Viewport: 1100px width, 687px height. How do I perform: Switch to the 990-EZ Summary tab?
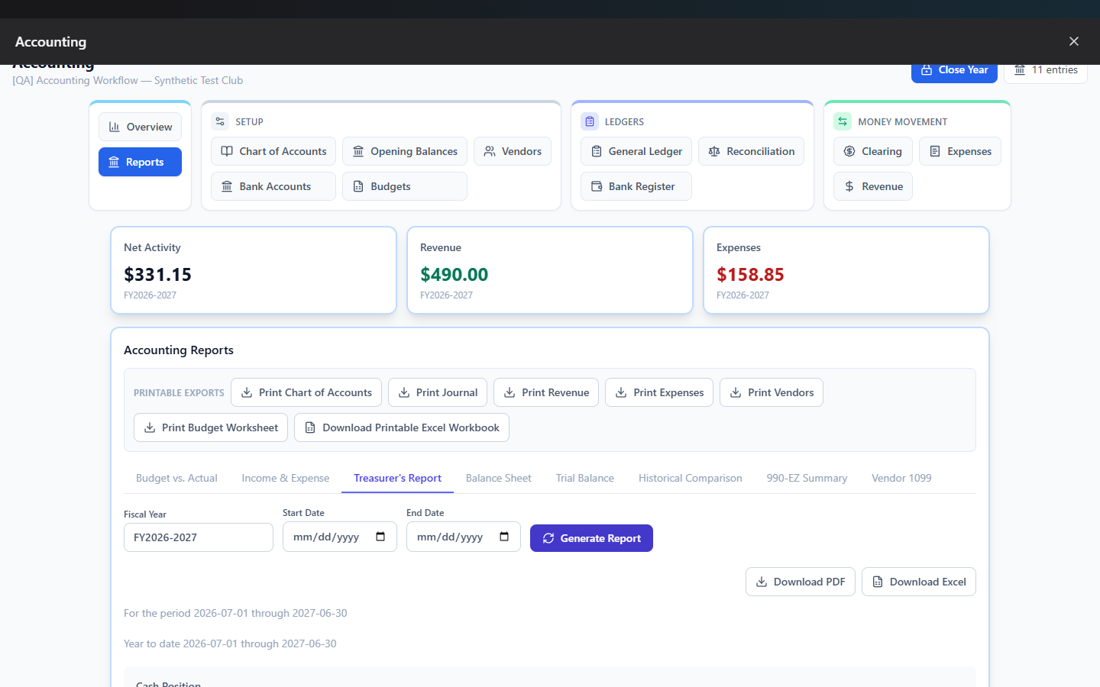click(x=807, y=478)
